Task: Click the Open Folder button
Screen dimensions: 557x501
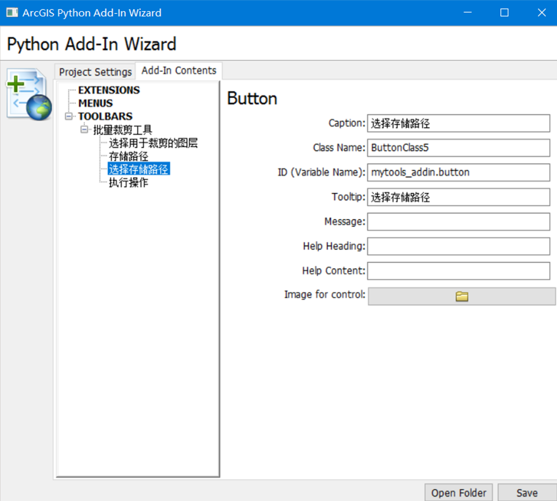Action: (x=459, y=492)
